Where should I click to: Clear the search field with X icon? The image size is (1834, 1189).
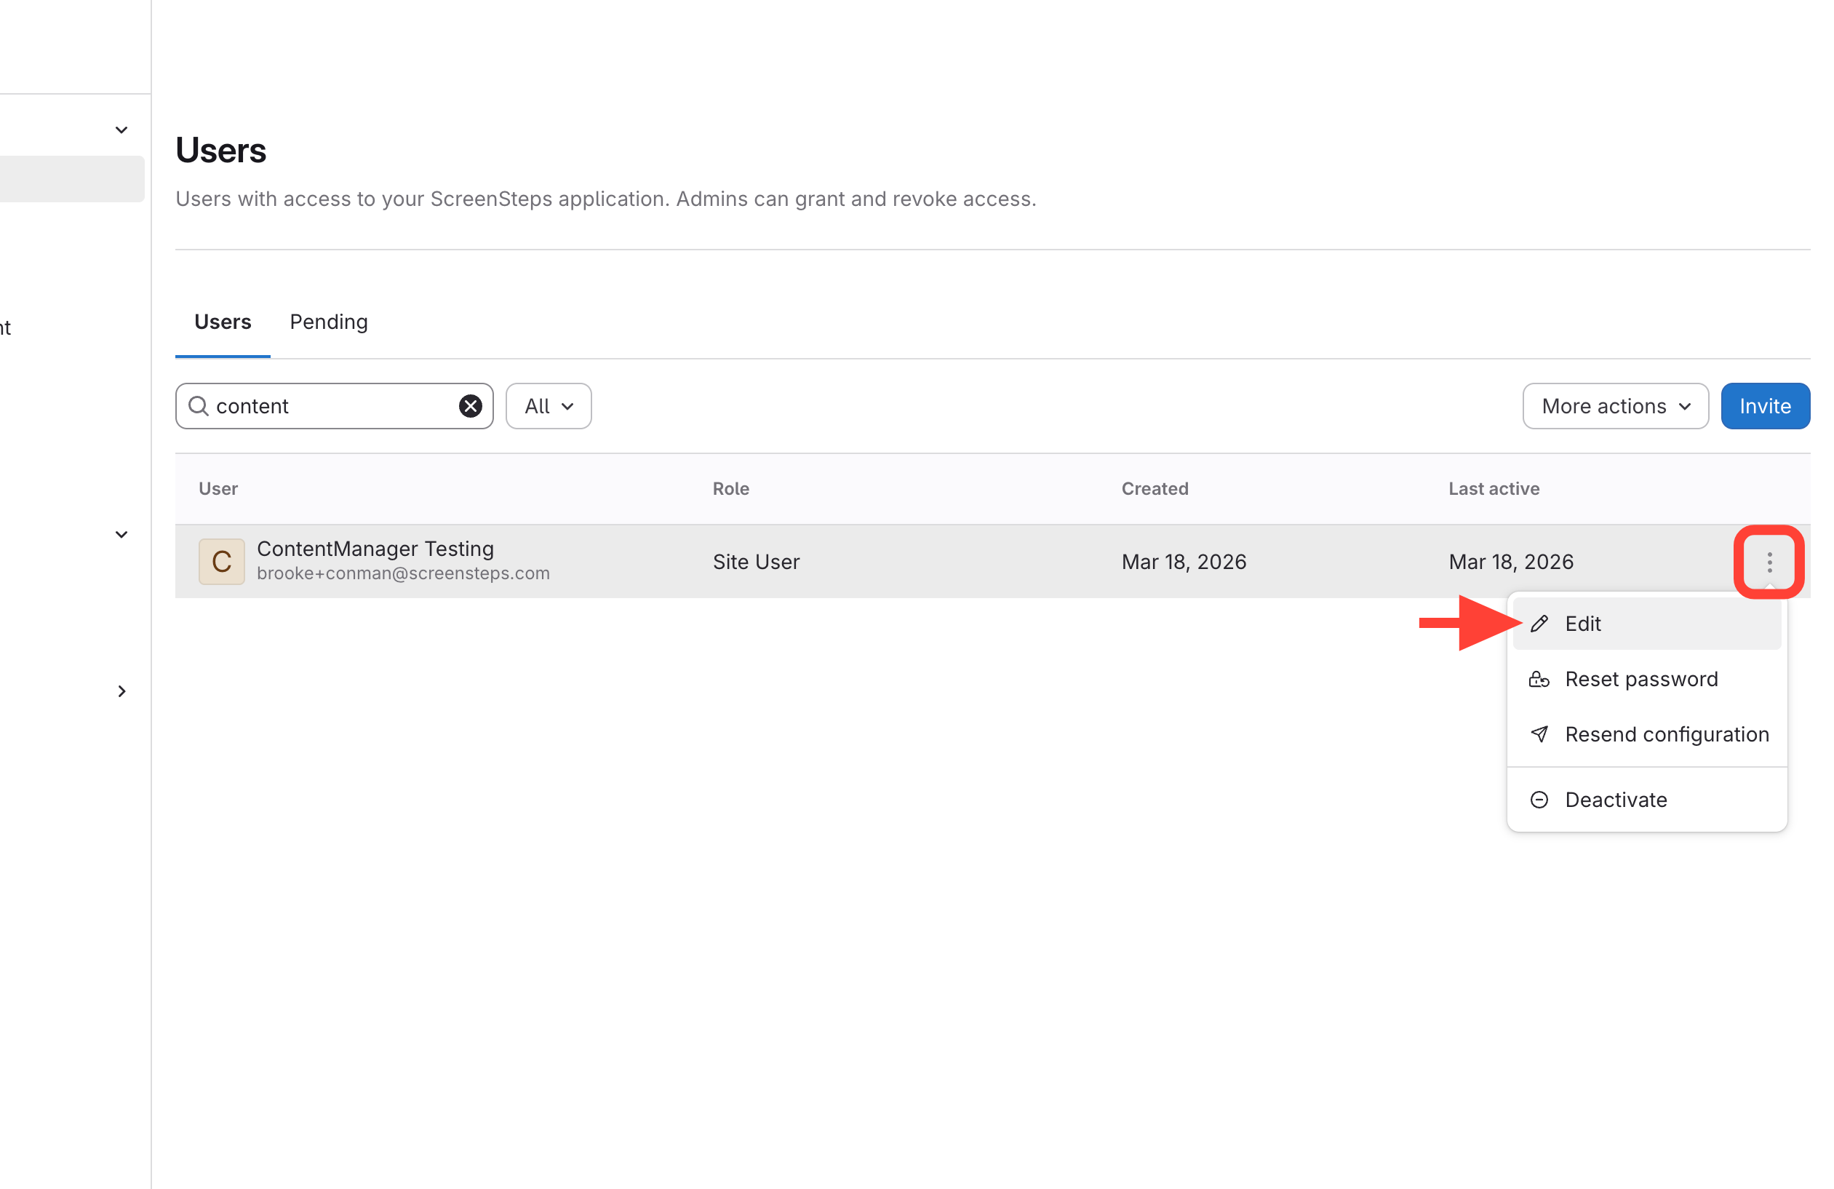[x=470, y=406]
